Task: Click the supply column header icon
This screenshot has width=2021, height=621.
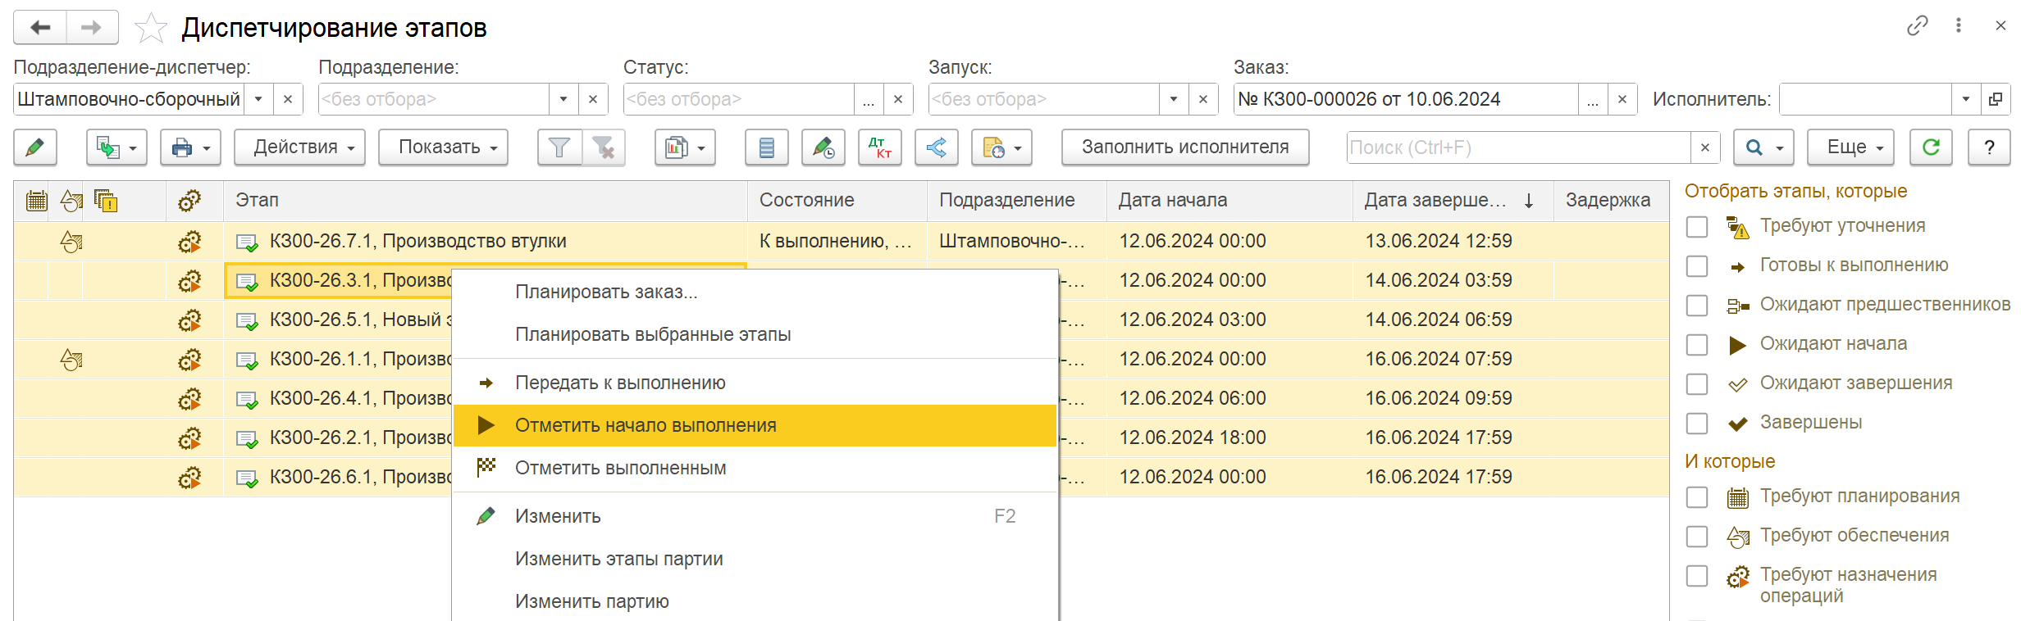Action: (71, 201)
